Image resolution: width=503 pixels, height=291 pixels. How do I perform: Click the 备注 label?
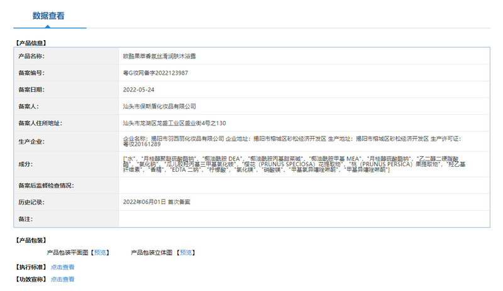[26, 219]
